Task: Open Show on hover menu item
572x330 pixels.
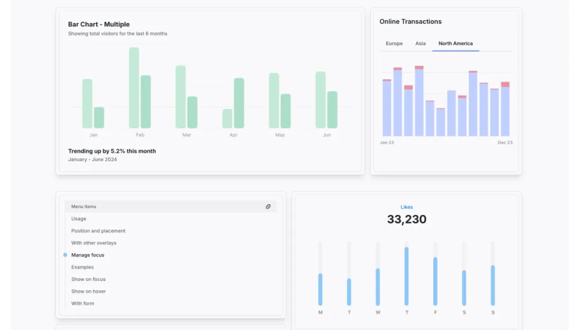Action: click(x=88, y=291)
